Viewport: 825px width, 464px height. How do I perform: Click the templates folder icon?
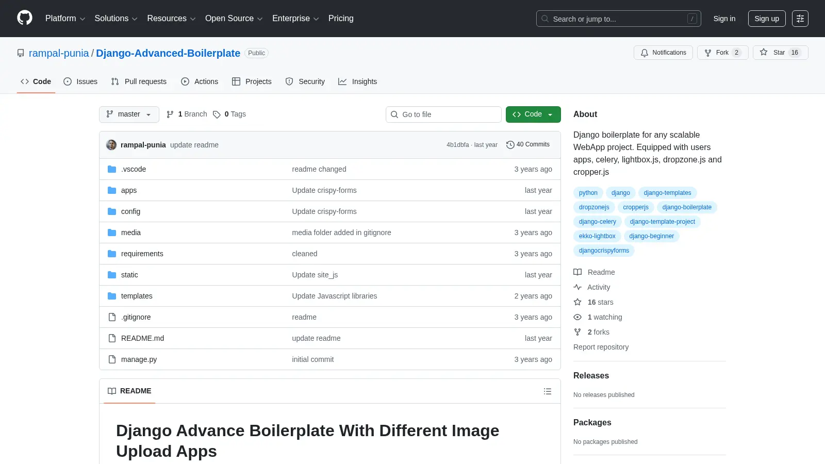[x=112, y=296]
